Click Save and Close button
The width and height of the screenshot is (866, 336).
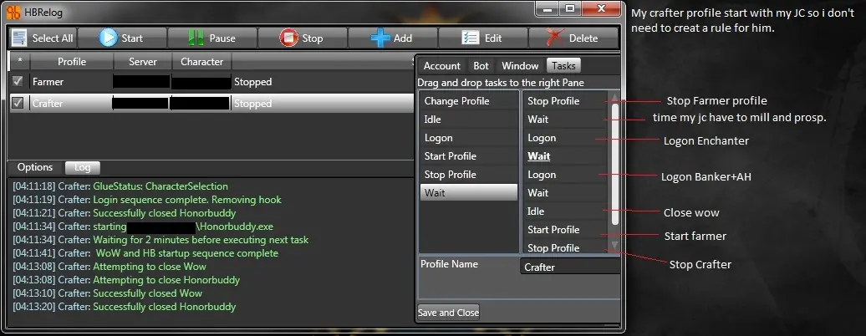(x=449, y=313)
